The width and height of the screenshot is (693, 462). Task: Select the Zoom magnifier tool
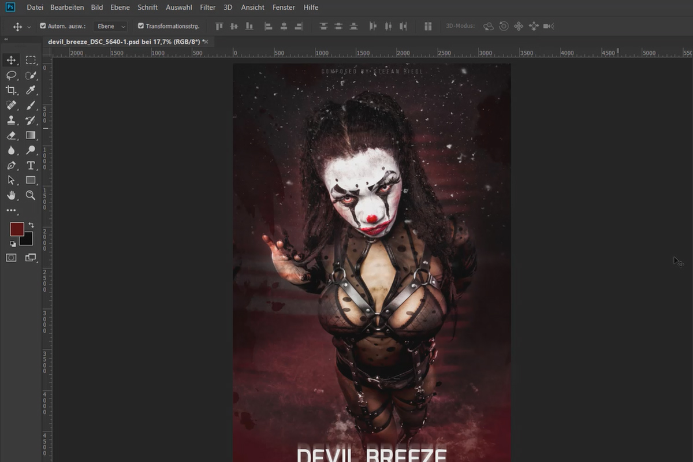click(31, 195)
